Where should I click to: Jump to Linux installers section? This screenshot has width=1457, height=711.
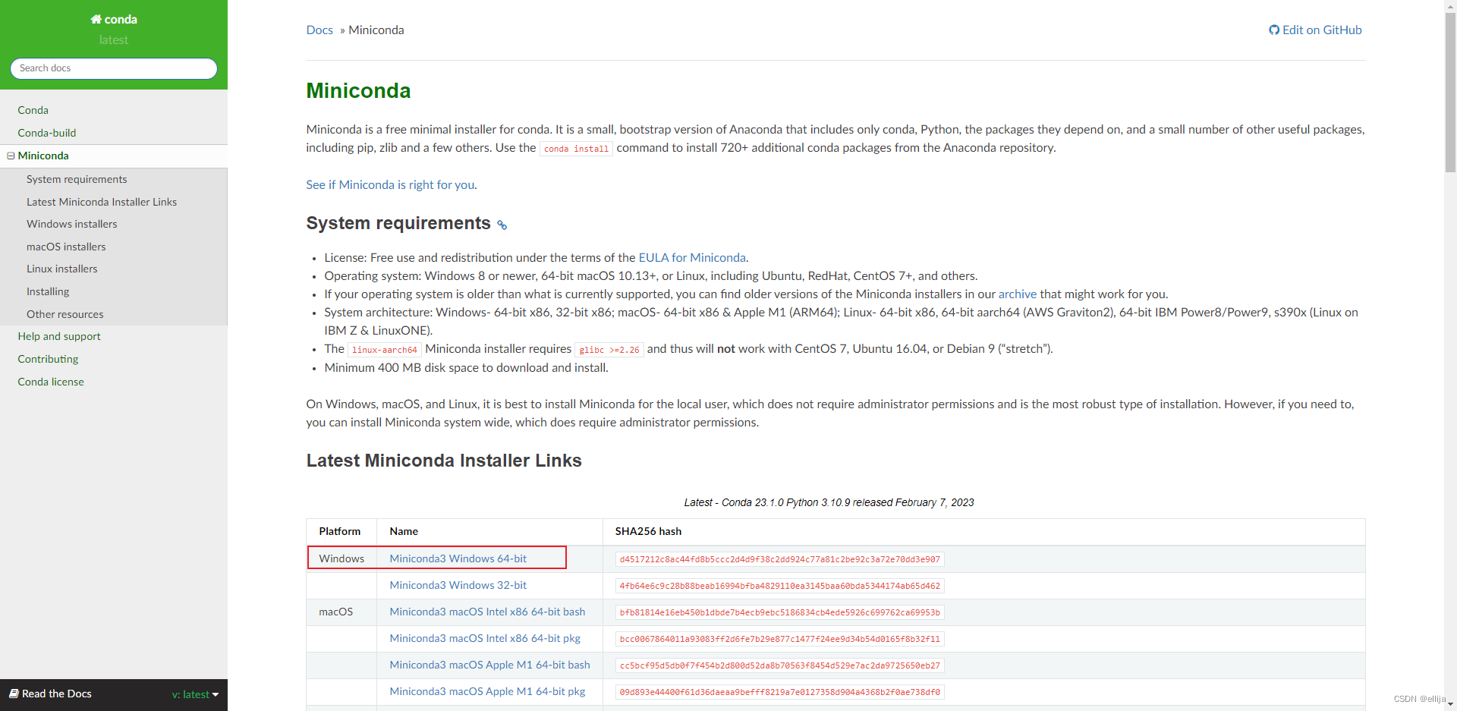62,269
